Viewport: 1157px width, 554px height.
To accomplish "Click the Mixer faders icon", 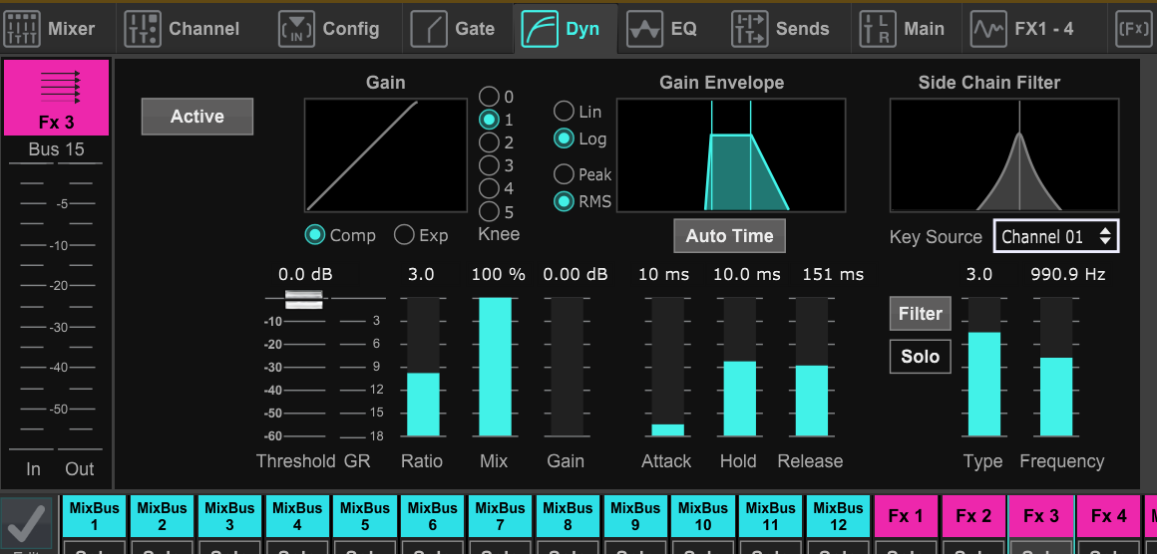I will 22,29.
